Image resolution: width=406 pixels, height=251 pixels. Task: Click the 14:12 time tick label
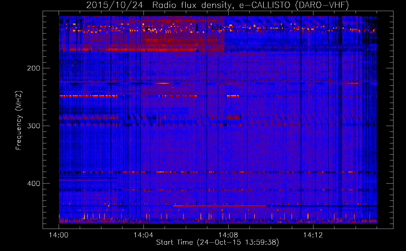point(313,235)
